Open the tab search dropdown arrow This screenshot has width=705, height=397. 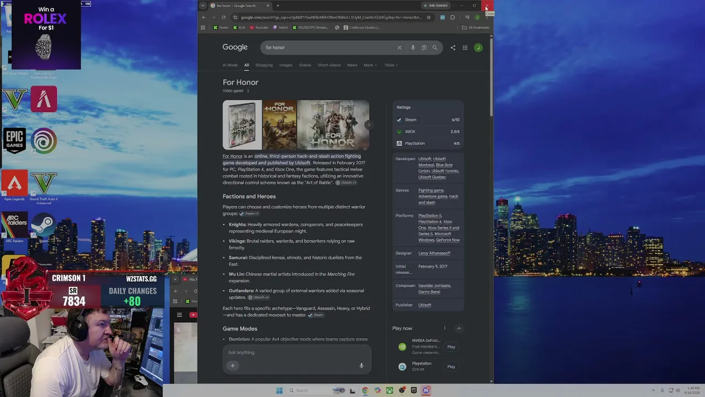click(203, 6)
